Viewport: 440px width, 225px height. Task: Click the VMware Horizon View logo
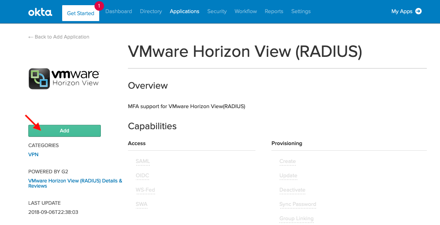(x=64, y=79)
